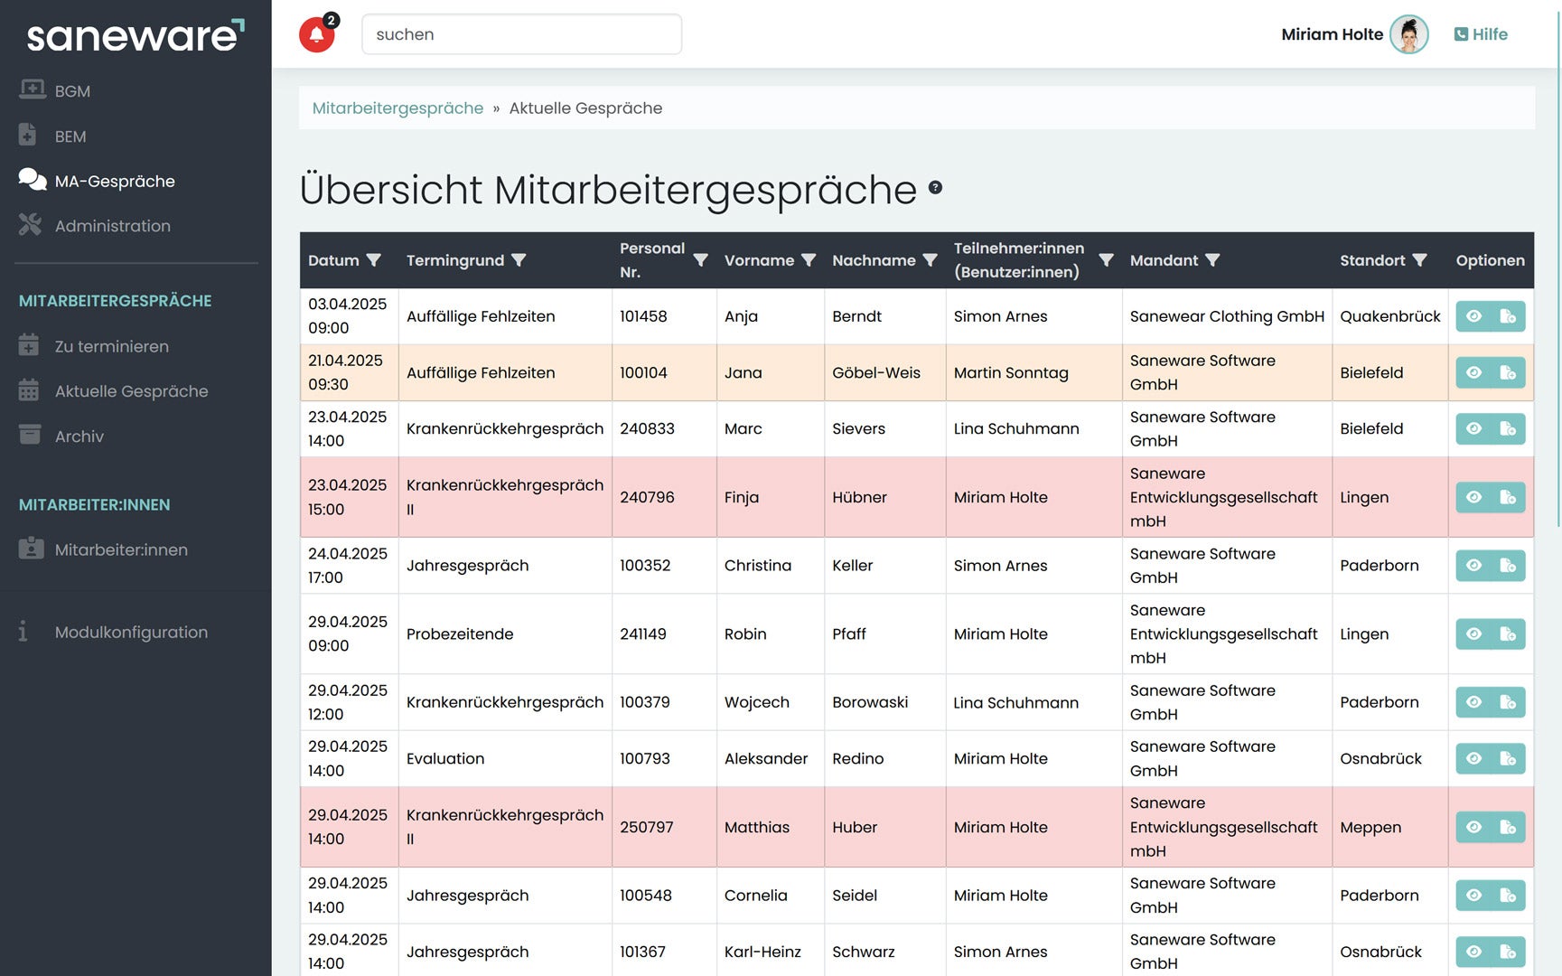This screenshot has width=1562, height=976.
Task: Click document icon in Finja Hübner row
Action: (1508, 497)
